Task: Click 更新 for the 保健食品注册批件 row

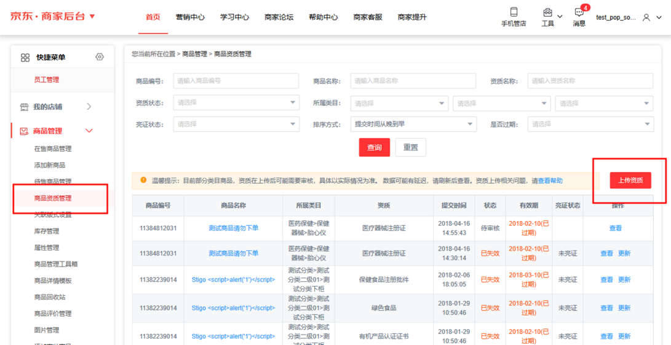Action: pos(624,280)
